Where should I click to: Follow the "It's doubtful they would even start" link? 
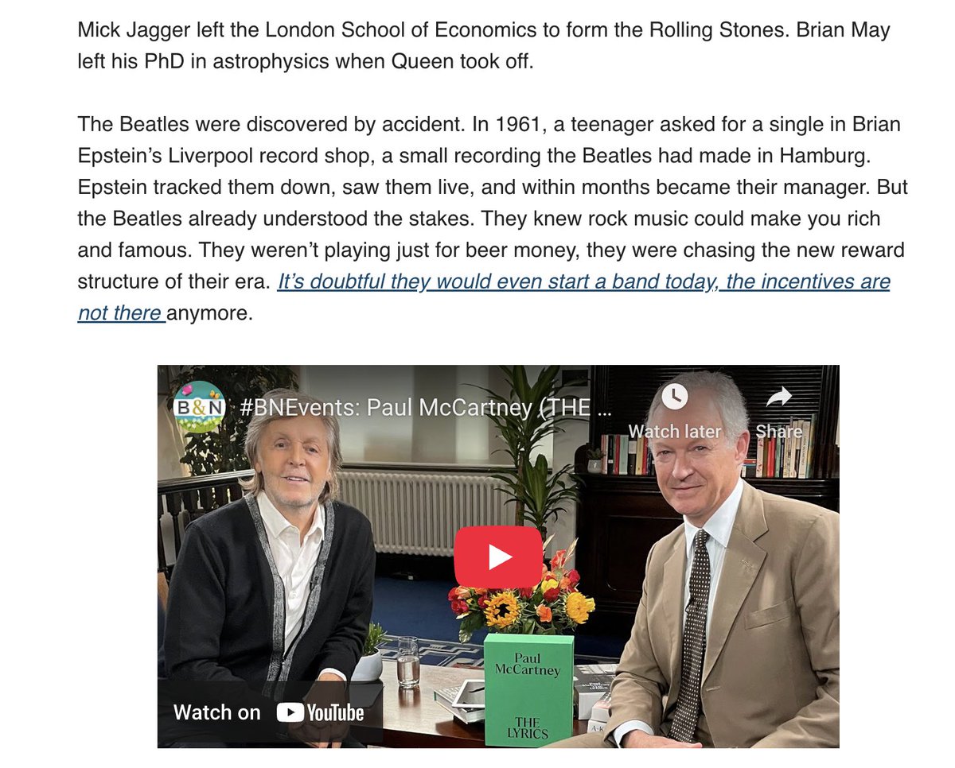click(583, 281)
